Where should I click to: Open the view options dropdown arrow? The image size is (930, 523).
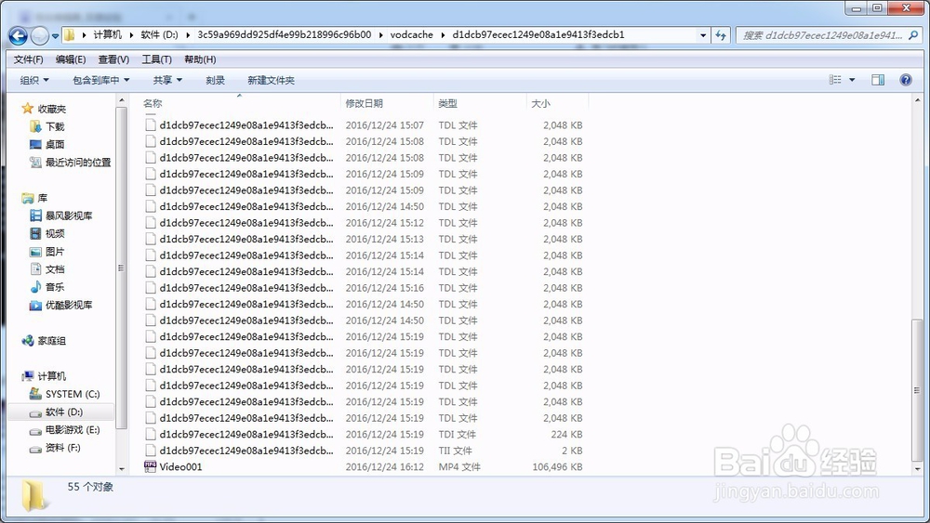click(852, 79)
